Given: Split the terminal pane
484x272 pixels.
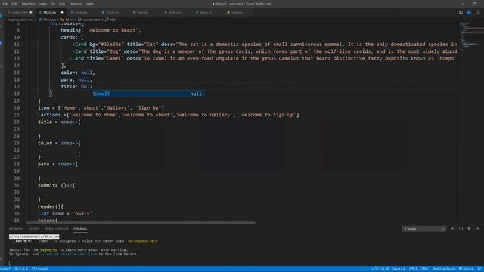Looking at the screenshot, I should tap(461, 229).
